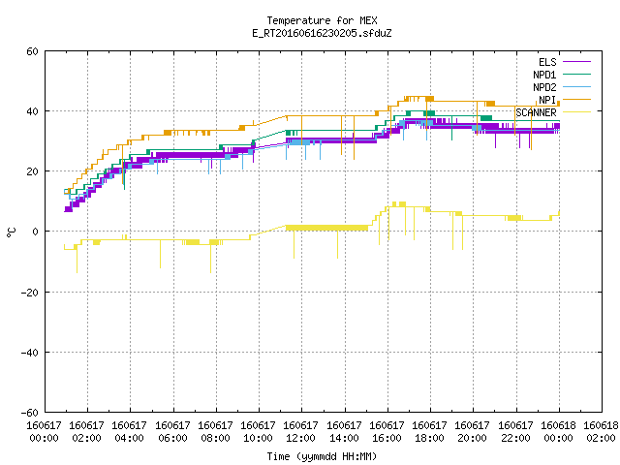Image resolution: width=620 pixels, height=465 pixels.
Task: Click the NPI legend label
Action: pos(547,100)
